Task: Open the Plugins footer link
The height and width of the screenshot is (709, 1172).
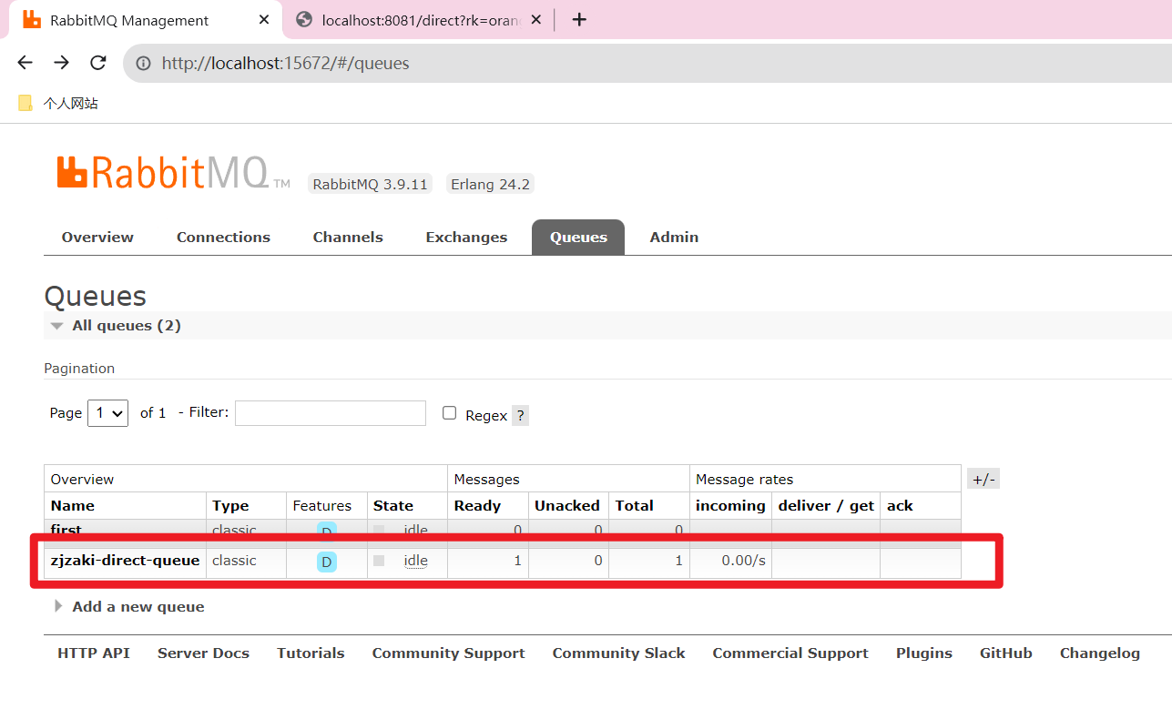Action: tap(924, 653)
